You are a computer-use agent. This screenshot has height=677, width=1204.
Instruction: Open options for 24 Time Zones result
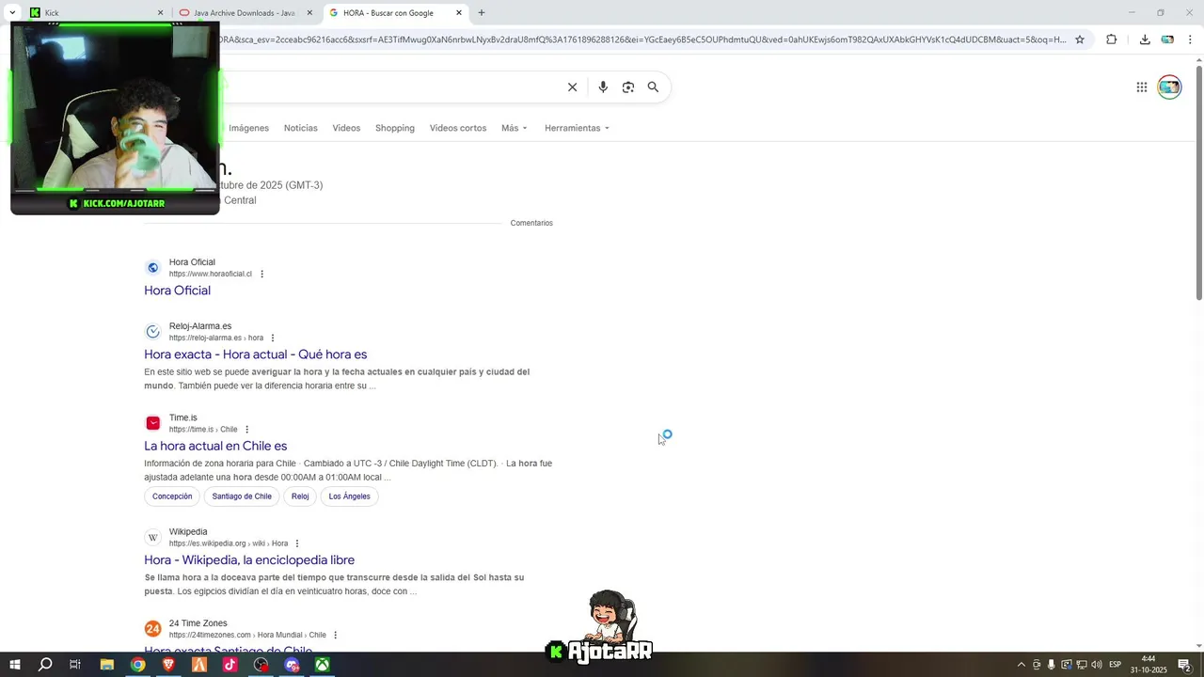pyautogui.click(x=335, y=635)
